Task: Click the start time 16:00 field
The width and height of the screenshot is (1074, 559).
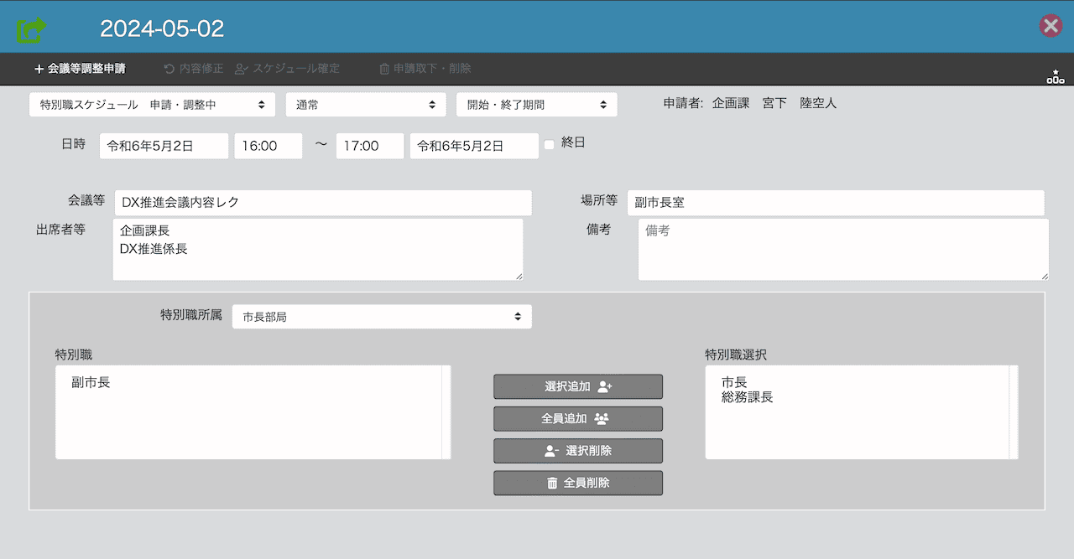Action: [268, 146]
